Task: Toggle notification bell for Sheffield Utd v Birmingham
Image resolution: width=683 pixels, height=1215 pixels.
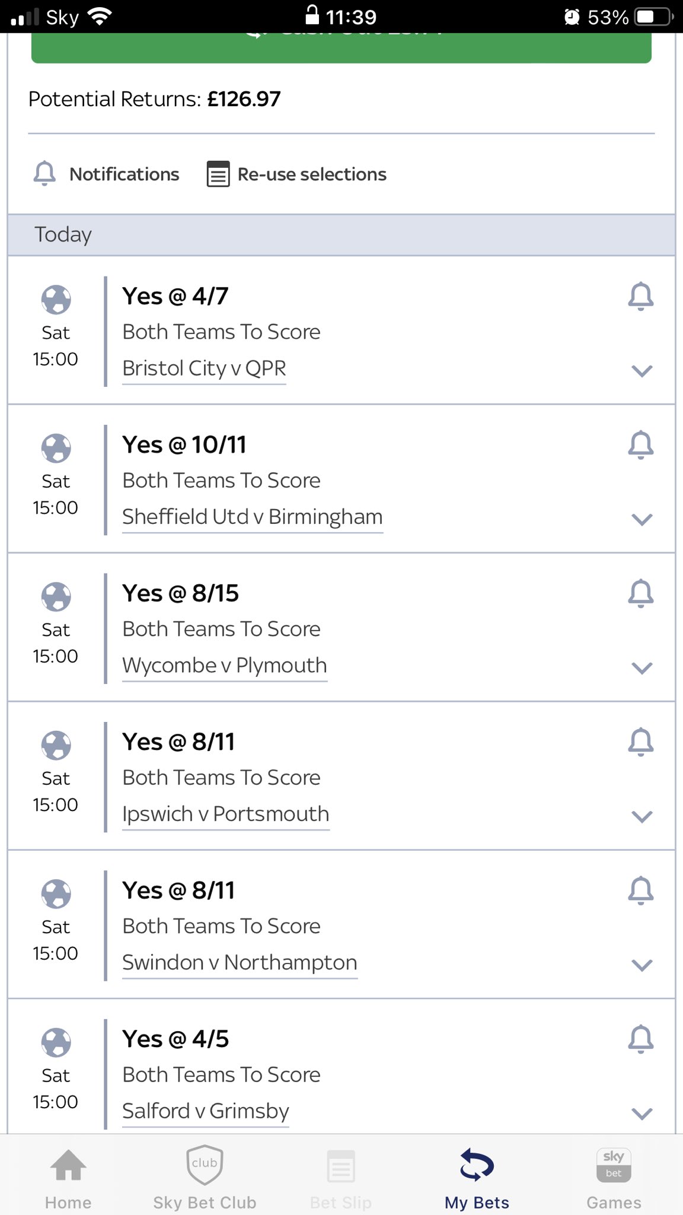Action: tap(640, 445)
